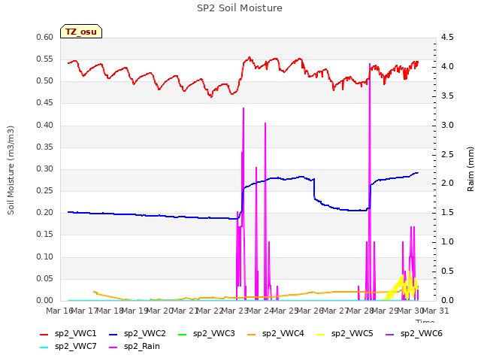This screenshot has height=361, width=481.
Task: Click the Mar 22 date label
Action: click(210, 311)
